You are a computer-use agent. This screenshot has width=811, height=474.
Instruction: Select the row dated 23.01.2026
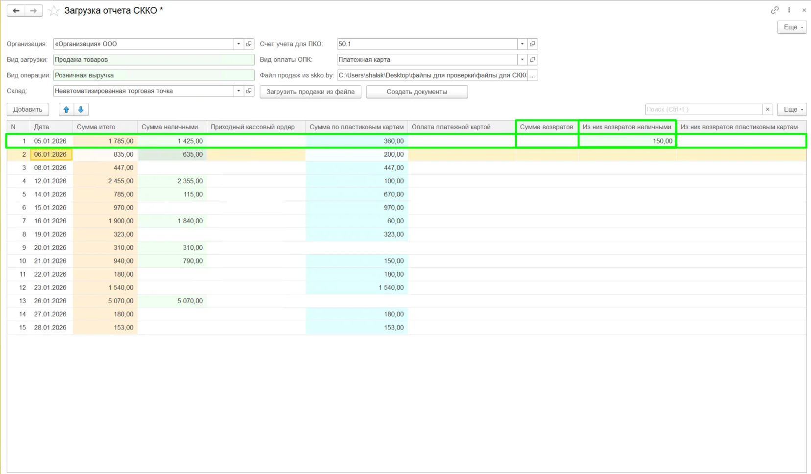[406, 288]
